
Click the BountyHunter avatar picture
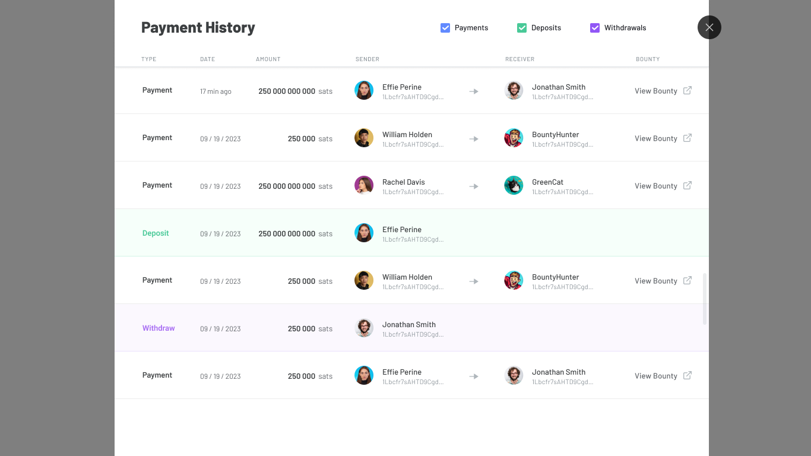pos(514,138)
